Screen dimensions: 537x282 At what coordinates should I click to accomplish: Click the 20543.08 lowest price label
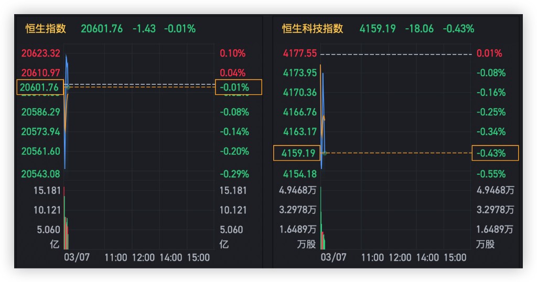41,174
